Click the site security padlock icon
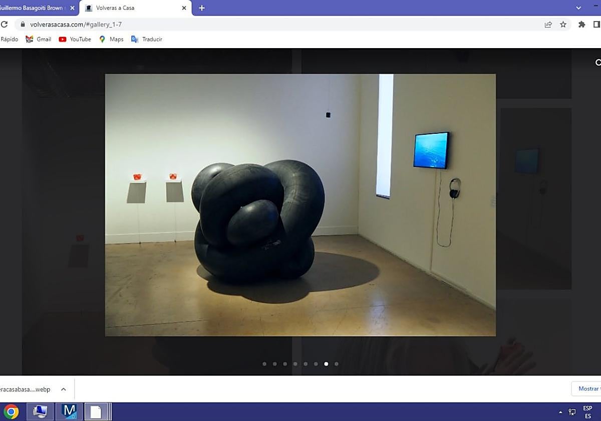Screen dimensions: 601x421 coord(23,24)
